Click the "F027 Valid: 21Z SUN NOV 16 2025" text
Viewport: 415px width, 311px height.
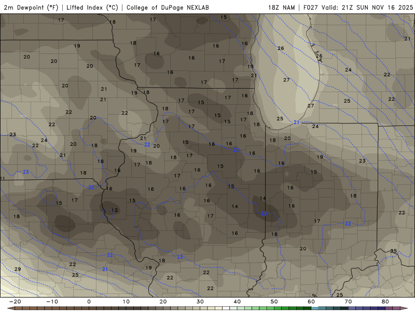(x=358, y=7)
